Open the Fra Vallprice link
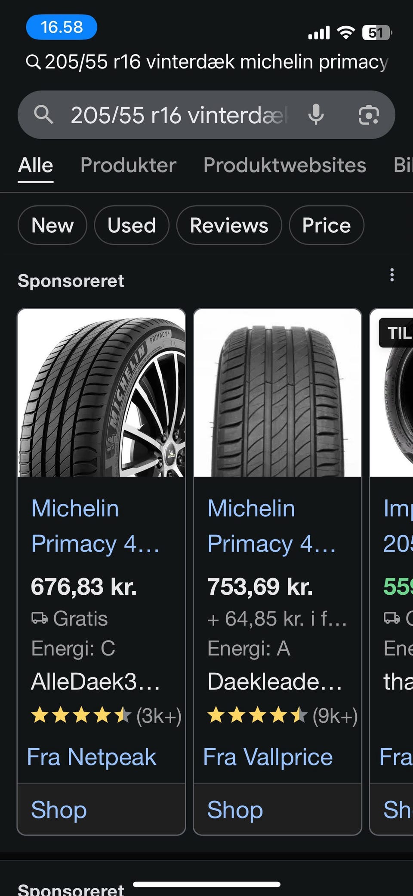Screen dimensions: 413x896 [x=268, y=757]
